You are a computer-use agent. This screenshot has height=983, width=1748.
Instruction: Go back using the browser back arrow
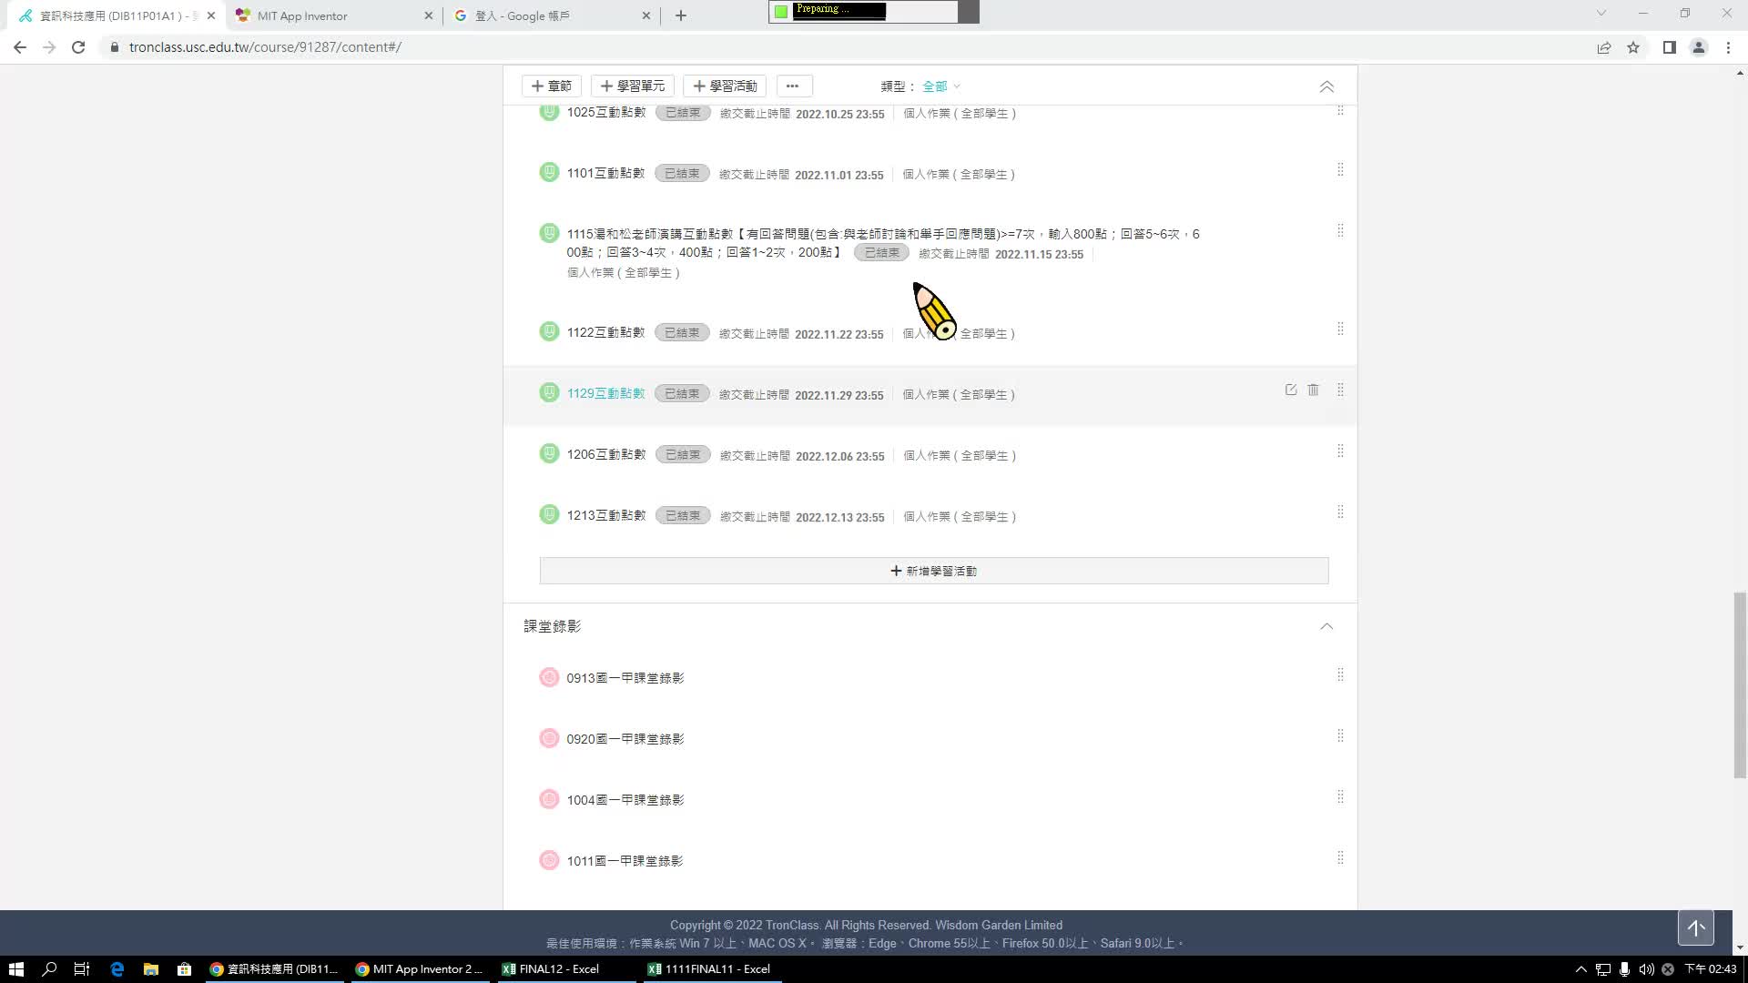click(x=20, y=47)
